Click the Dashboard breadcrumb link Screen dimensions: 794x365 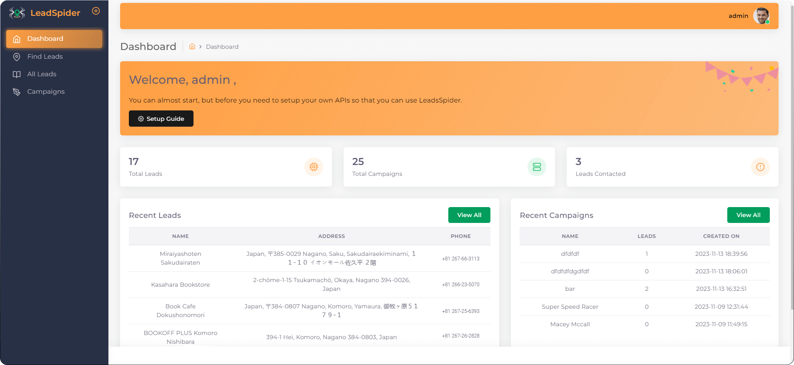tap(222, 47)
